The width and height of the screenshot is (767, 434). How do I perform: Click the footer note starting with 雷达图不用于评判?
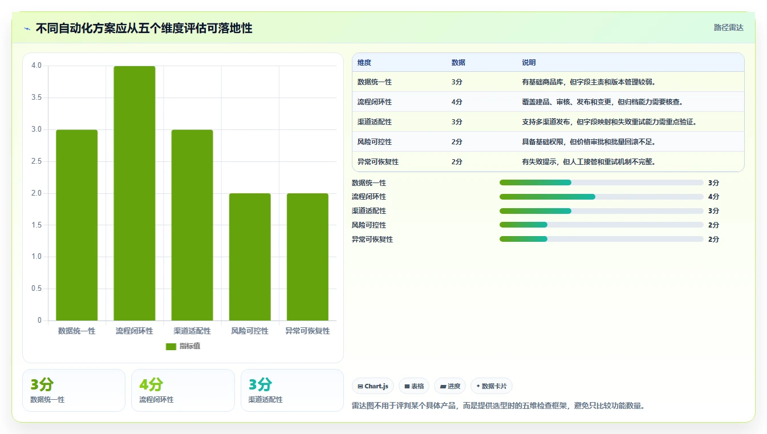[x=498, y=406]
